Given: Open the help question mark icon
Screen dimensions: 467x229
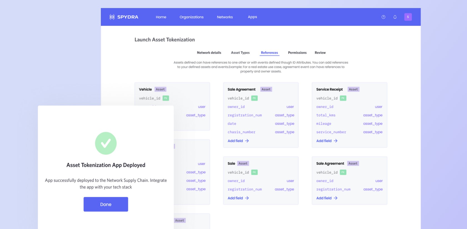Looking at the screenshot, I should click(383, 17).
